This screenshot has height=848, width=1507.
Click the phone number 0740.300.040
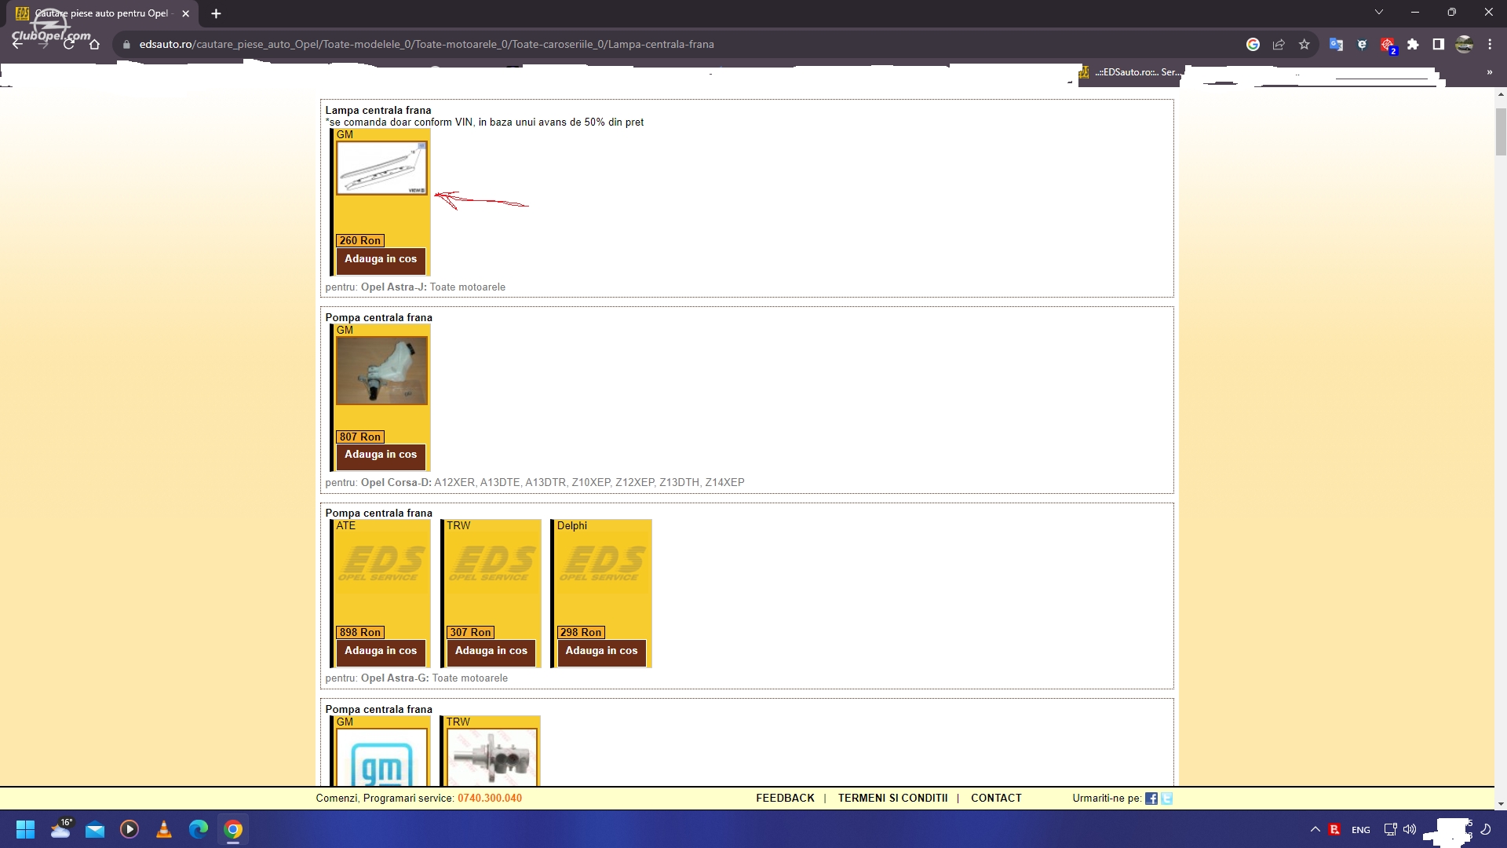490,799
